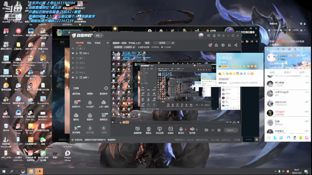312x175 pixels.
Task: Add a new scene with plus icon
Action: point(108,43)
